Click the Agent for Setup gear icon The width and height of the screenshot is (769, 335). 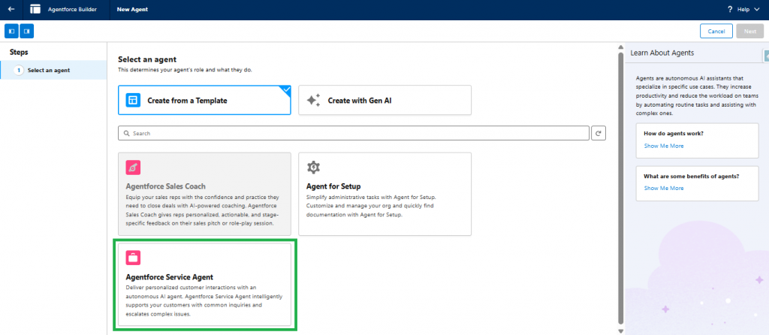pyautogui.click(x=313, y=167)
